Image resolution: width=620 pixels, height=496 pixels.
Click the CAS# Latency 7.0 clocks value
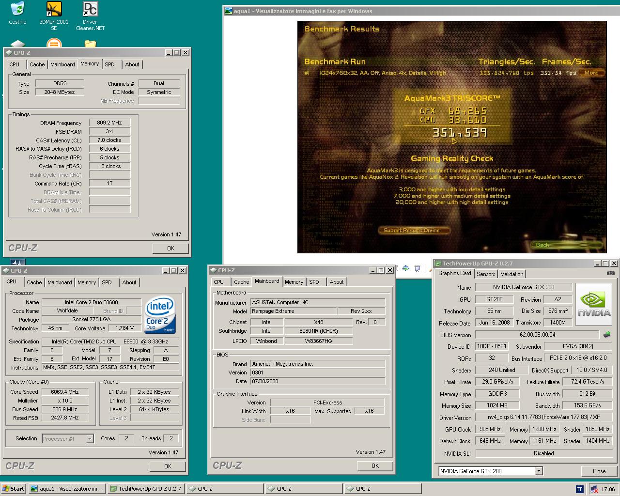click(109, 140)
